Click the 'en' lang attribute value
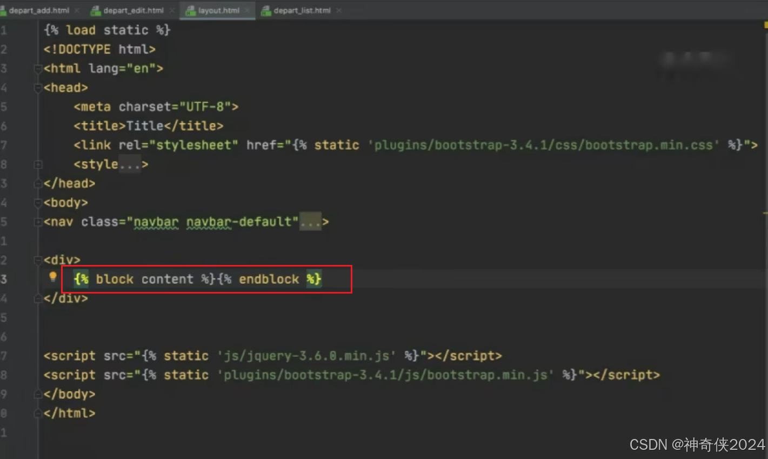Viewport: 768px width, 459px height. (x=141, y=69)
